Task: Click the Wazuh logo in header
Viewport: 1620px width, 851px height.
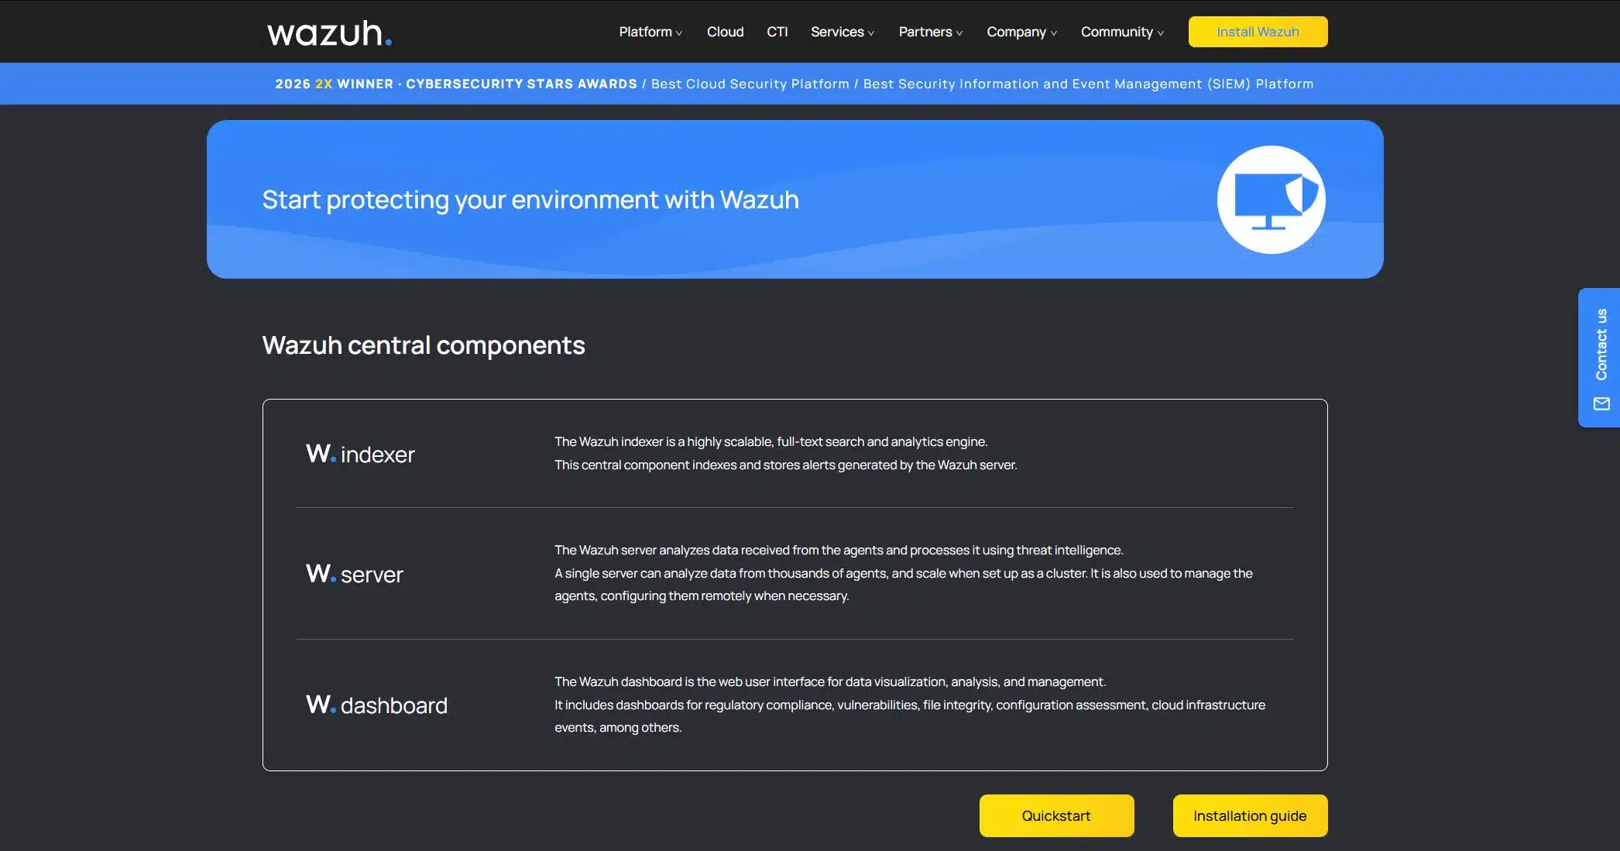Action: [329, 33]
